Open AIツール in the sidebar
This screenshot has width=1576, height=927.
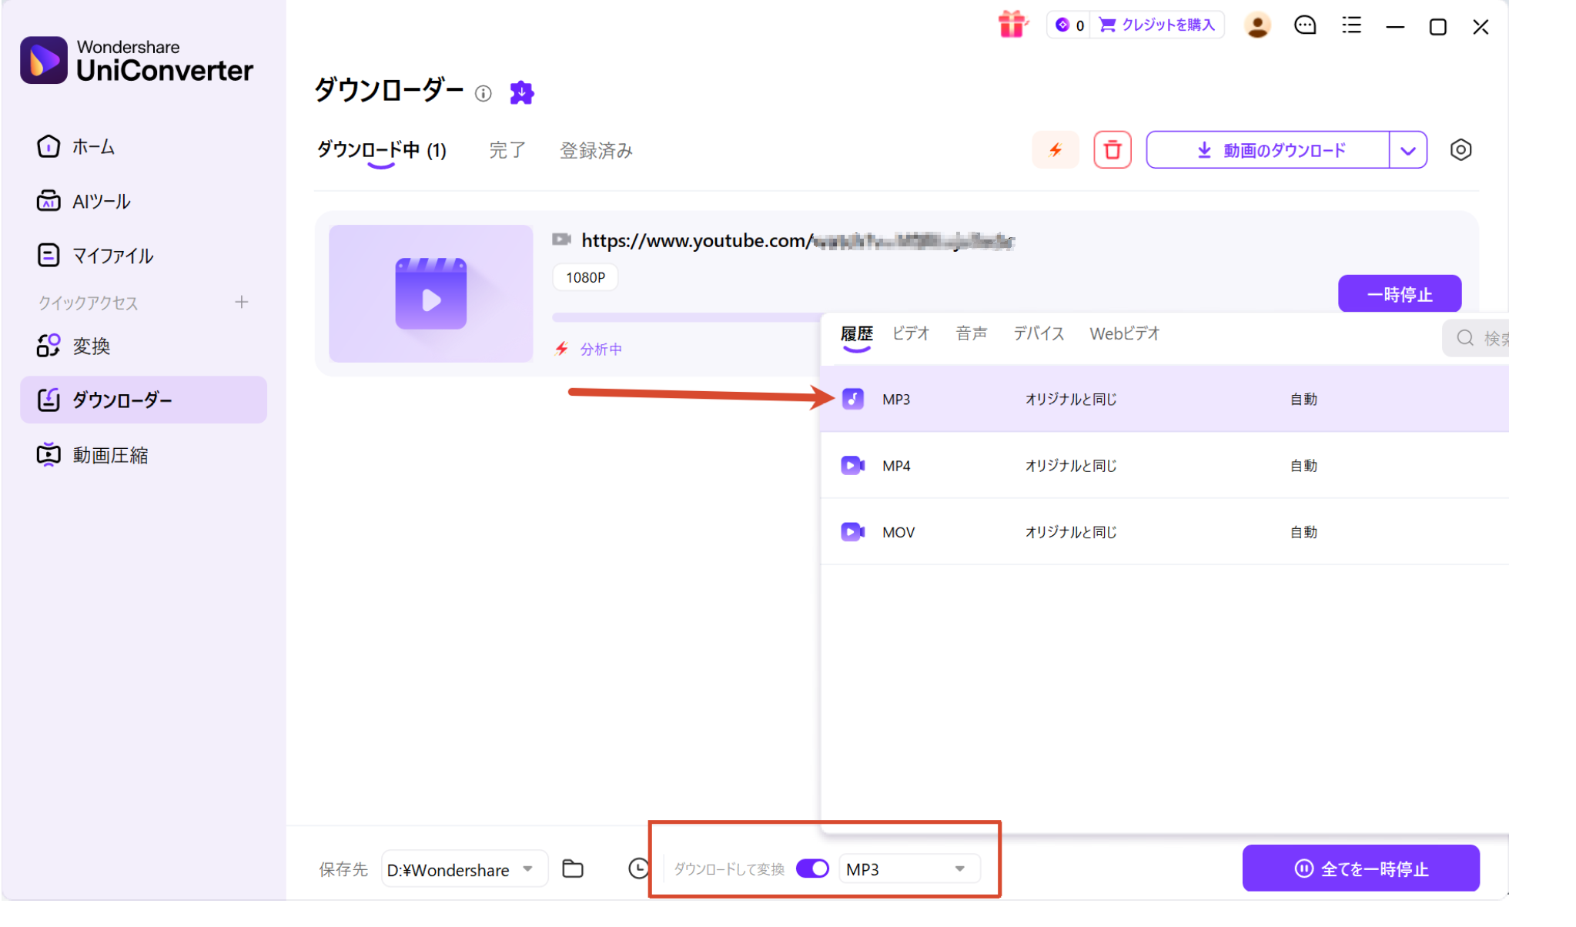(x=143, y=201)
